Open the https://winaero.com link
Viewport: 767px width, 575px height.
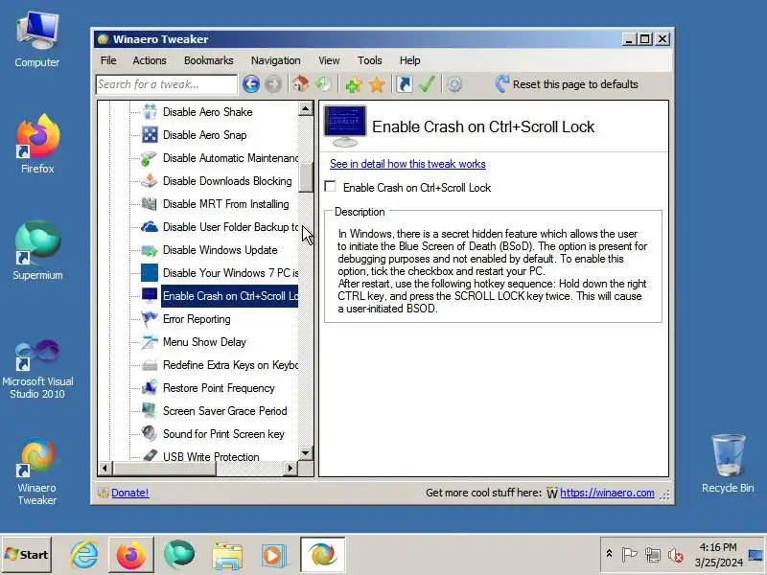coord(607,493)
